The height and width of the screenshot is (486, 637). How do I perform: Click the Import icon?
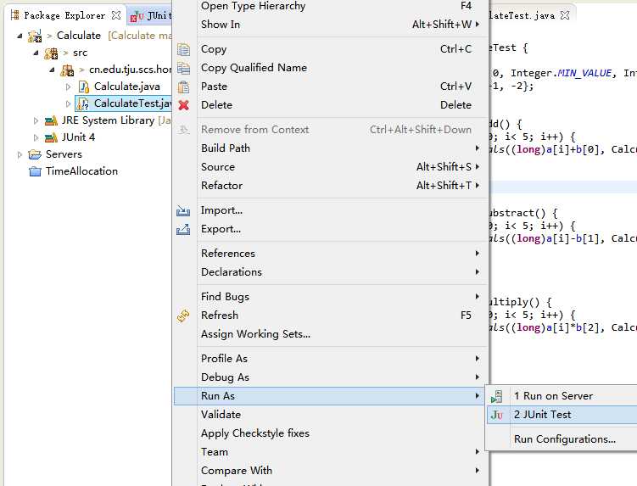coord(183,210)
